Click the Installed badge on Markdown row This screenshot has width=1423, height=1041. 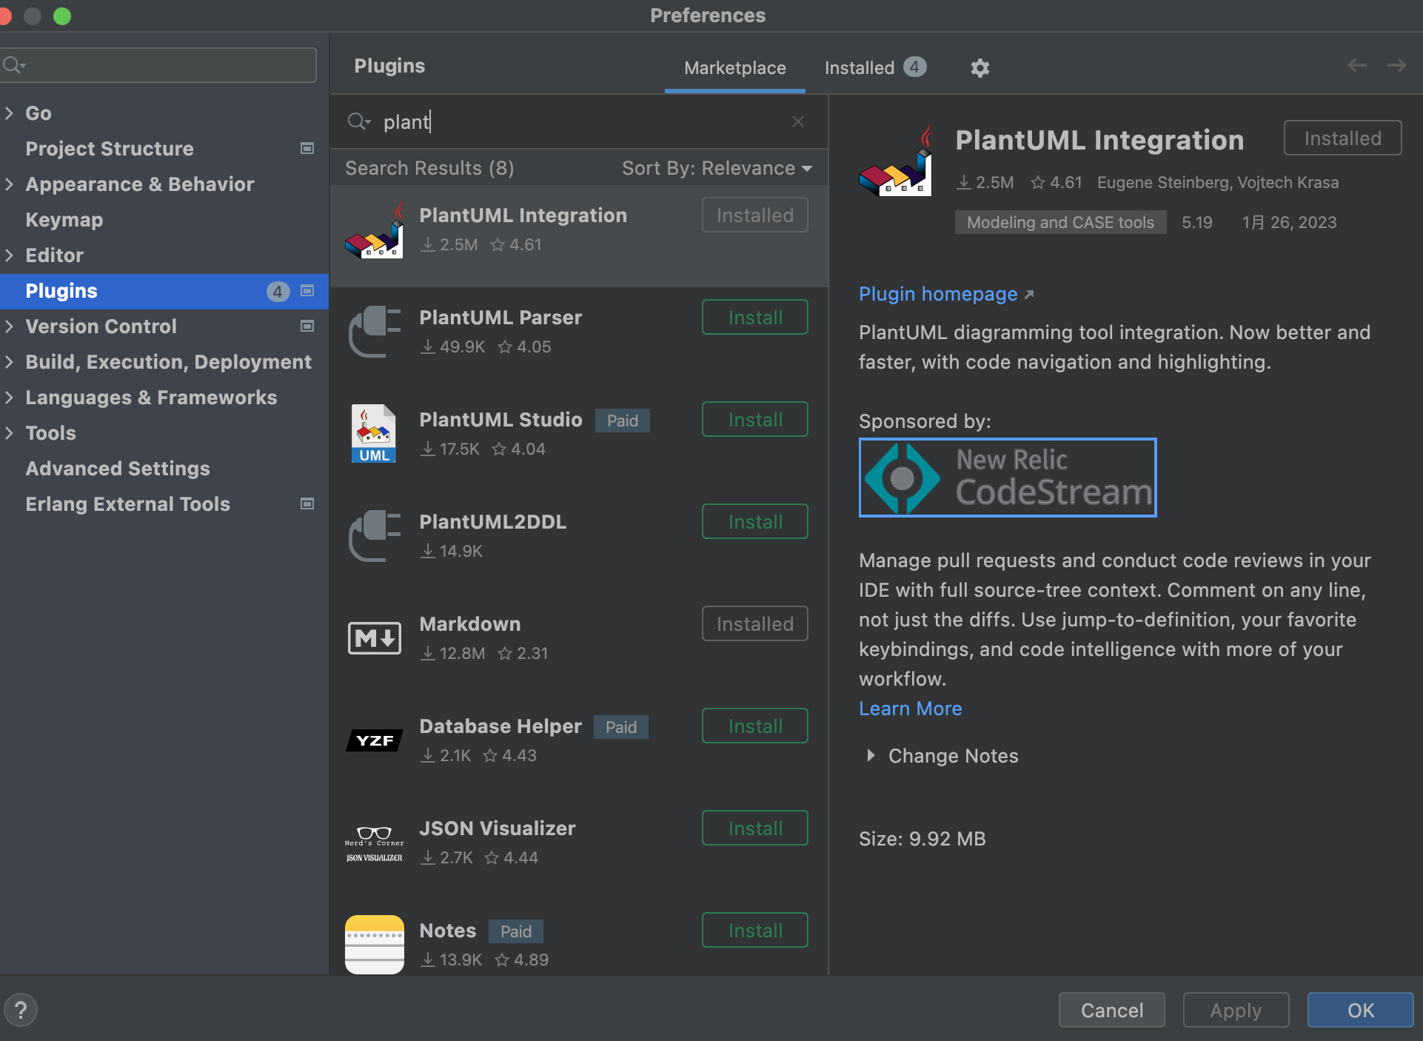tap(754, 623)
